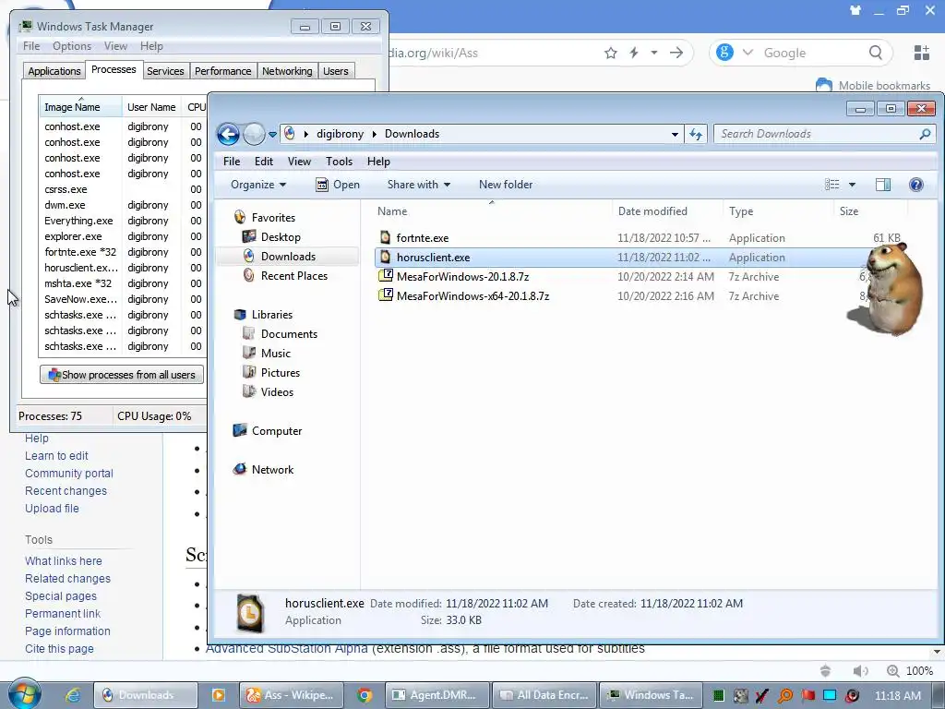Sort files by Date modified column
The width and height of the screenshot is (945, 709).
click(652, 211)
